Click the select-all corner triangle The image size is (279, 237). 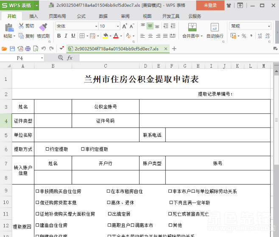(8, 66)
